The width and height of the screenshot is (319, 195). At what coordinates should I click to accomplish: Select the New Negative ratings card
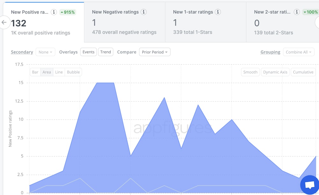(124, 22)
